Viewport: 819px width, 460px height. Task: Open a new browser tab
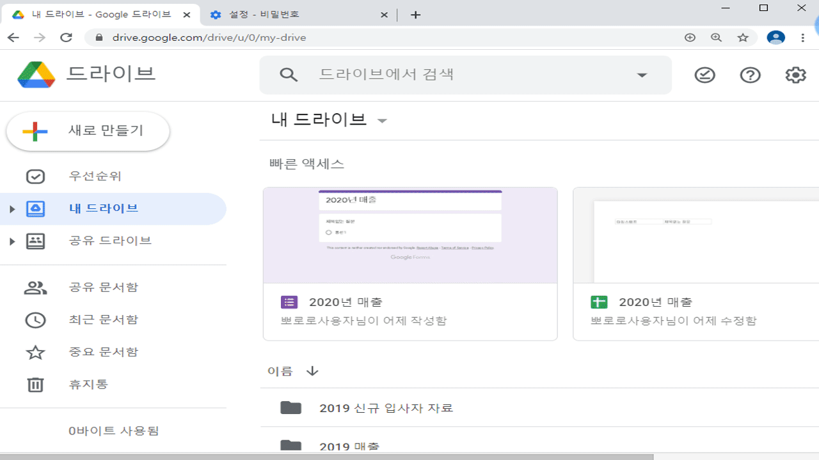[x=415, y=15]
